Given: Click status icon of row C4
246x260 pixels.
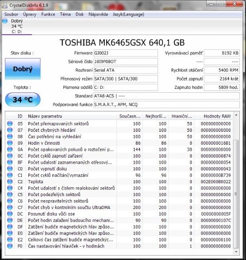Looking at the screenshot, I should coord(10,188).
